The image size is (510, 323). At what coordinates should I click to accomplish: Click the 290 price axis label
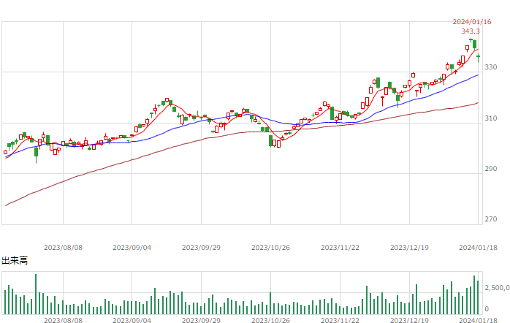coord(491,169)
